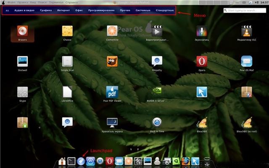
Task: Launch the Видеопроигрыватель video player
Action: point(157,31)
